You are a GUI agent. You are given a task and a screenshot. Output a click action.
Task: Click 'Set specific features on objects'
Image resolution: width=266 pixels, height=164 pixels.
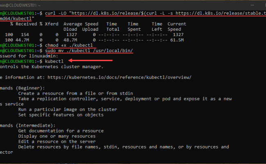tap(61, 115)
